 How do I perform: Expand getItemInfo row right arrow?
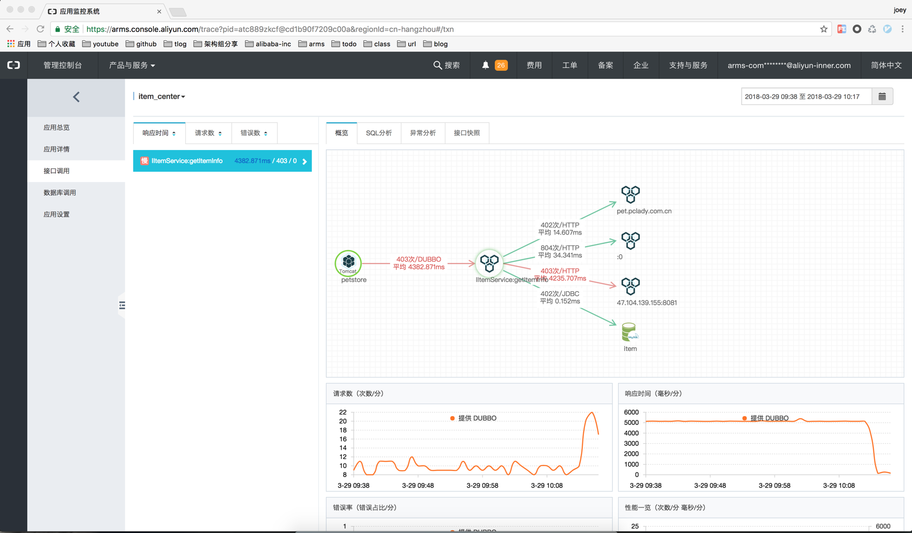tap(305, 161)
